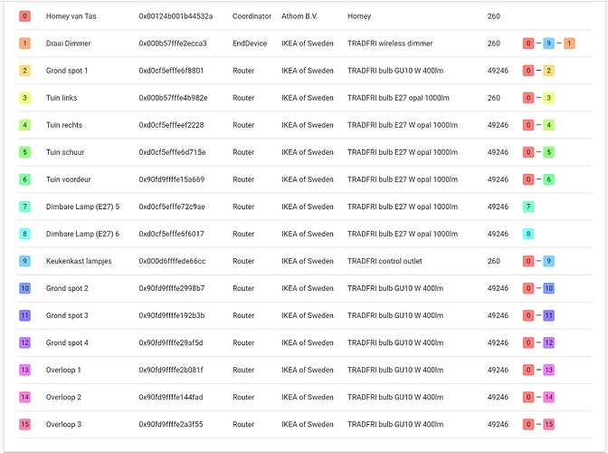Image resolution: width=608 pixels, height=453 pixels.
Task: Select the index badge 15 beside Overloop 3
Action: [24, 424]
